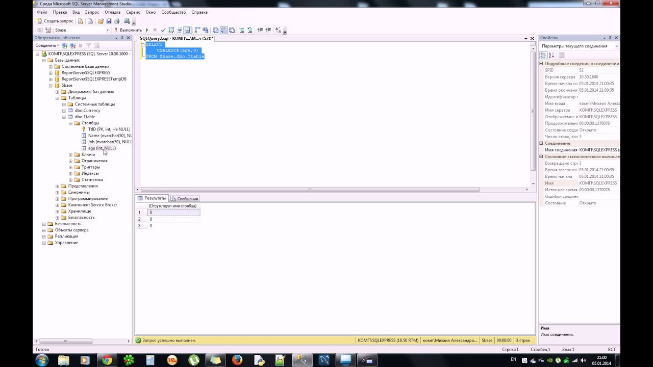Expand the Ключи folder node
Screen dimensions: 653x367
[70, 154]
